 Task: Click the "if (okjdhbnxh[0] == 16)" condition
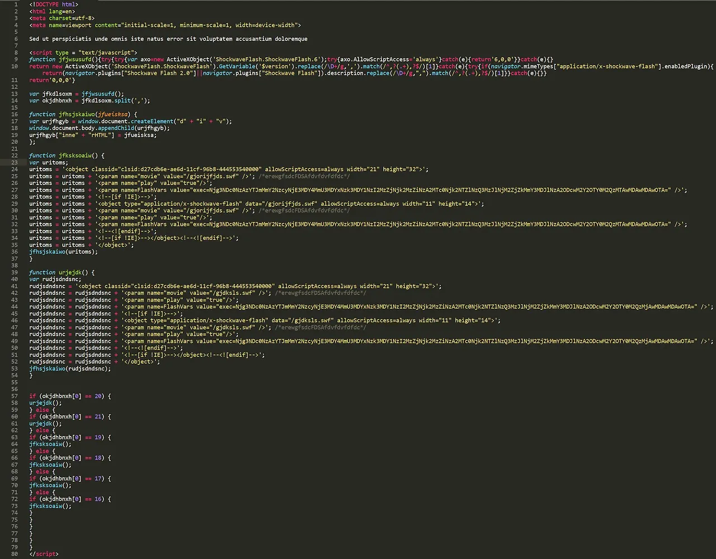[70, 499]
